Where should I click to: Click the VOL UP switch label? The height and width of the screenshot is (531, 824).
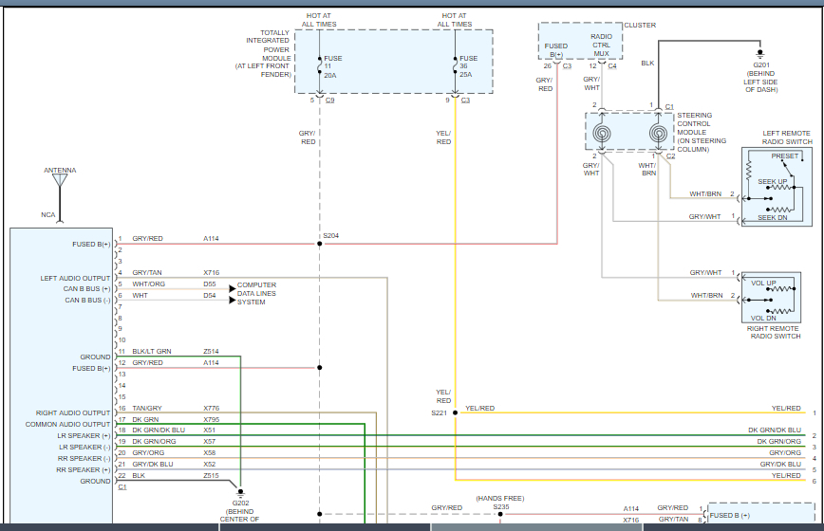(763, 284)
